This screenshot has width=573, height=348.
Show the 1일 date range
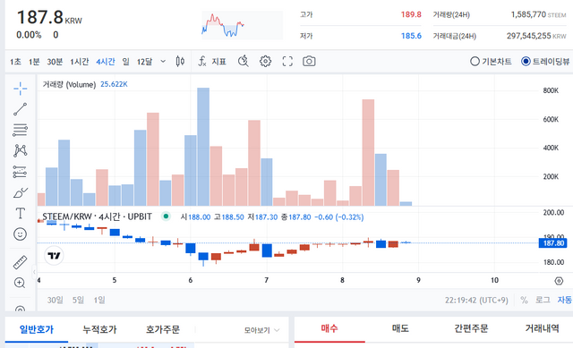99,300
